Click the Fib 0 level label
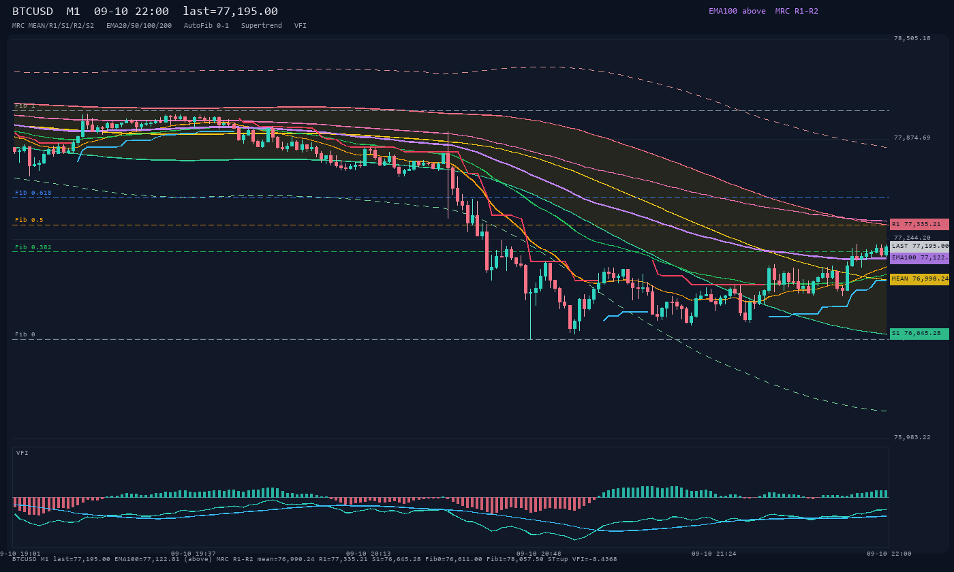The width and height of the screenshot is (954, 572). point(25,334)
